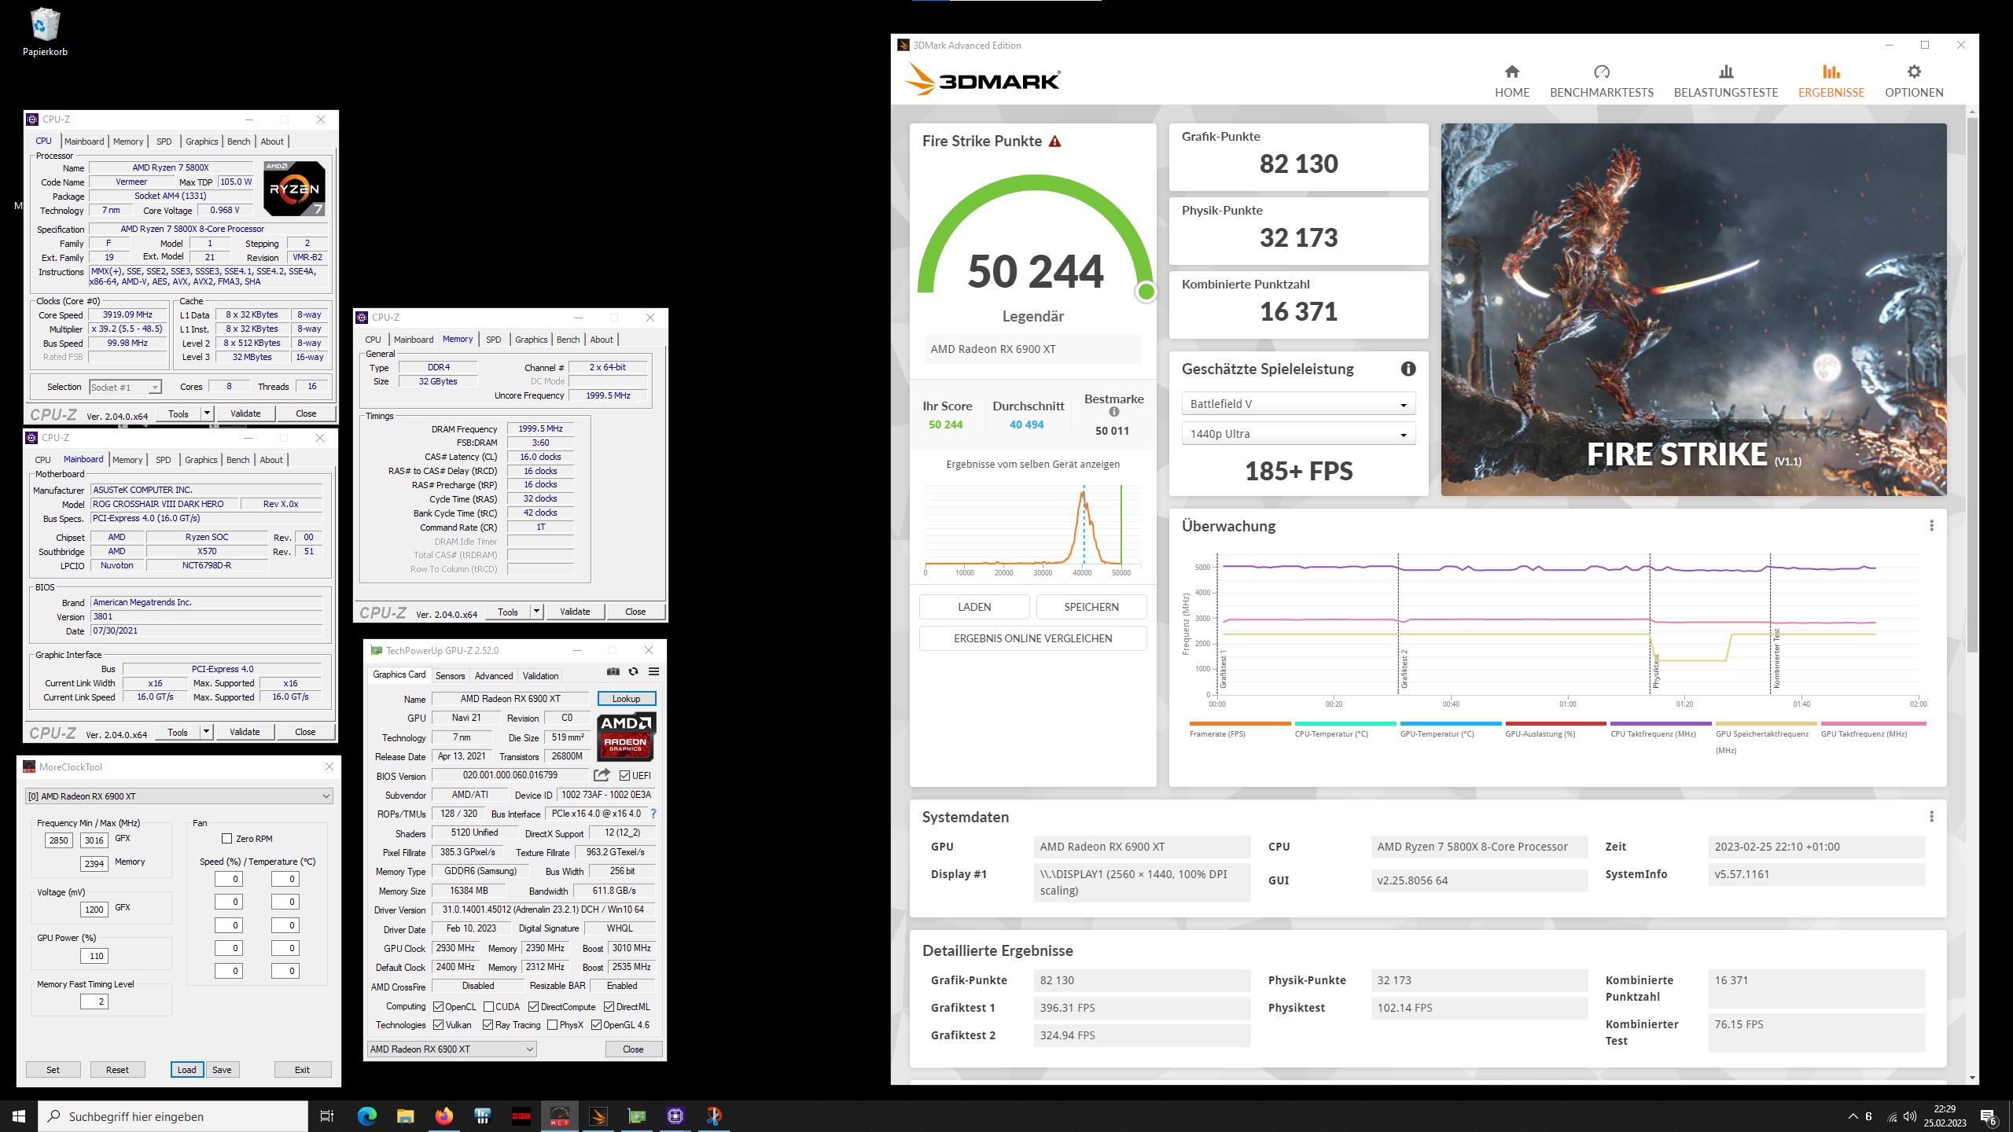This screenshot has height=1132, width=2013.
Task: Click the Fire Strike preview image
Action: [x=1694, y=310]
